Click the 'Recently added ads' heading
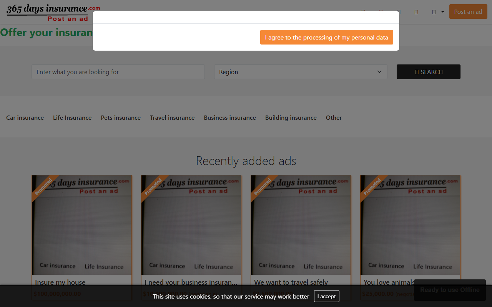The image size is (492, 307). coord(246,161)
